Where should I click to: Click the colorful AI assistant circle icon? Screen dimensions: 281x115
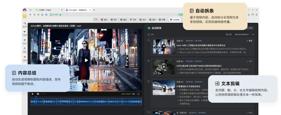tap(95, 20)
